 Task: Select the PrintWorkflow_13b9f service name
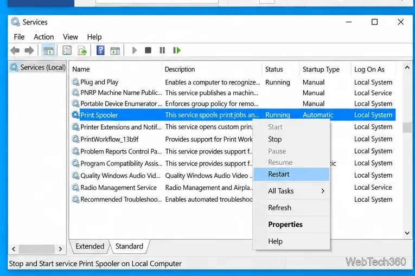coord(109,139)
